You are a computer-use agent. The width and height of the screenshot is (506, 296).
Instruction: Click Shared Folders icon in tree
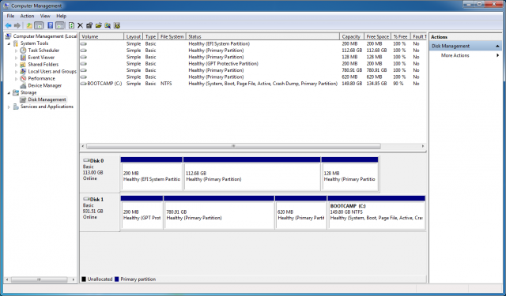(23, 65)
